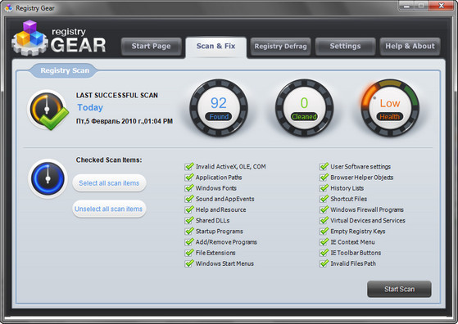Viewport: 458px width, 324px height.
Task: Uncheck Shared DLLs scan item
Action: 189,220
